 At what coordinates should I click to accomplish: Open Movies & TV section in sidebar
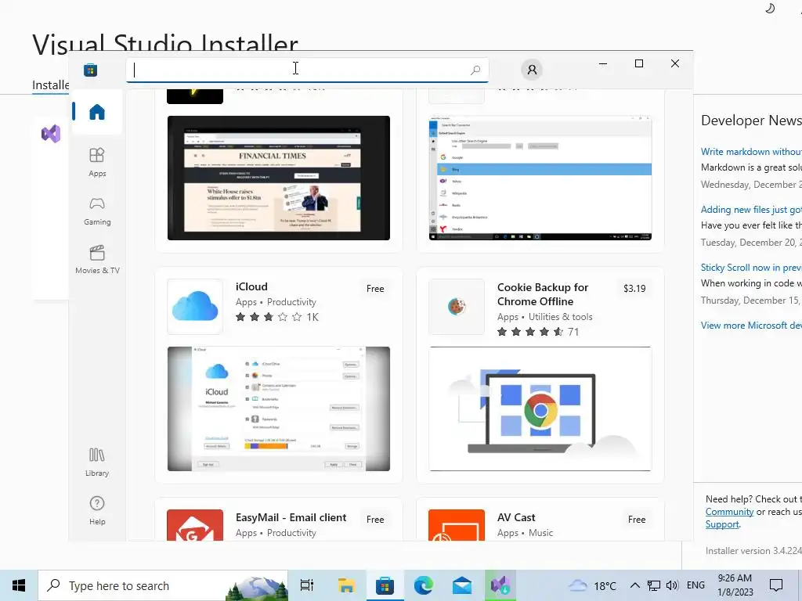[x=96, y=259]
